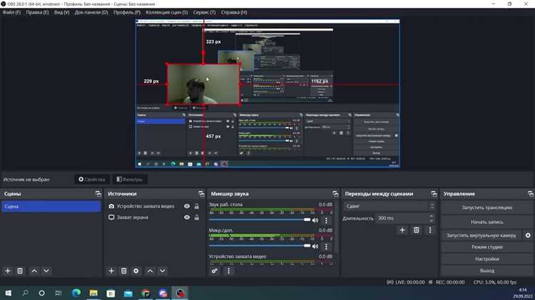Open the Файл menu
Screen dimensions: 535x300
point(11,12)
